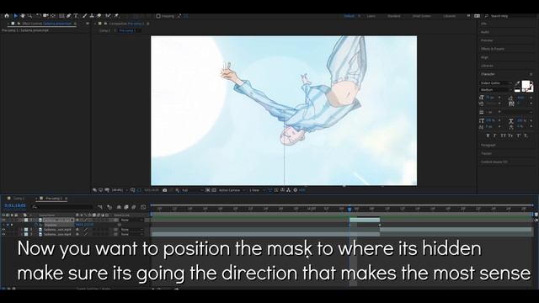Click the Small Caps Tr style button
Viewport: 539px width, 303px height.
coord(511,136)
